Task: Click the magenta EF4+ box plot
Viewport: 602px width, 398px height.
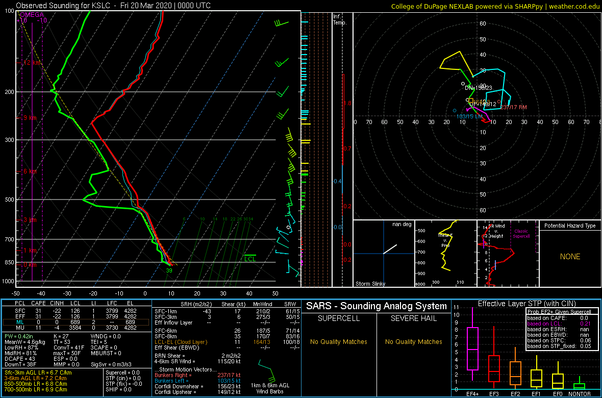Action: point(472,344)
